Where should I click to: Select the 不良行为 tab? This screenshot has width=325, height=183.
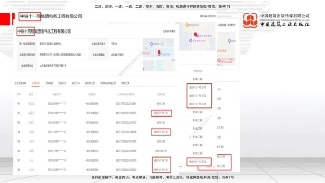click(x=62, y=83)
